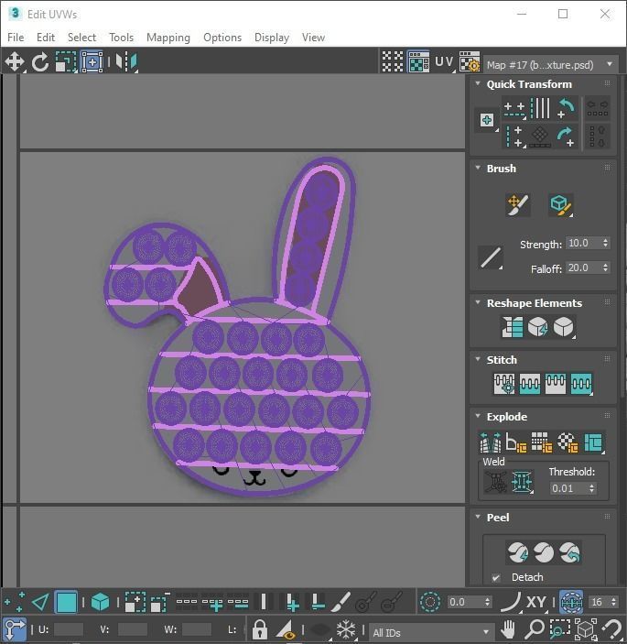Screen dimensions: 627x644
Task: Click the Peel Mode icon
Action: [544, 552]
